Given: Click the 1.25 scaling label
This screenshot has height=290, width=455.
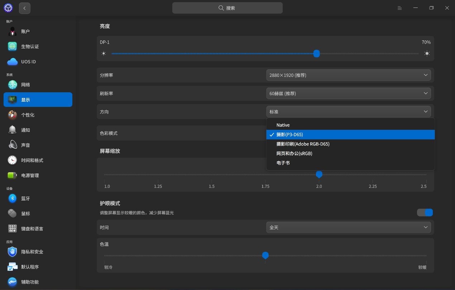Looking at the screenshot, I should [158, 186].
